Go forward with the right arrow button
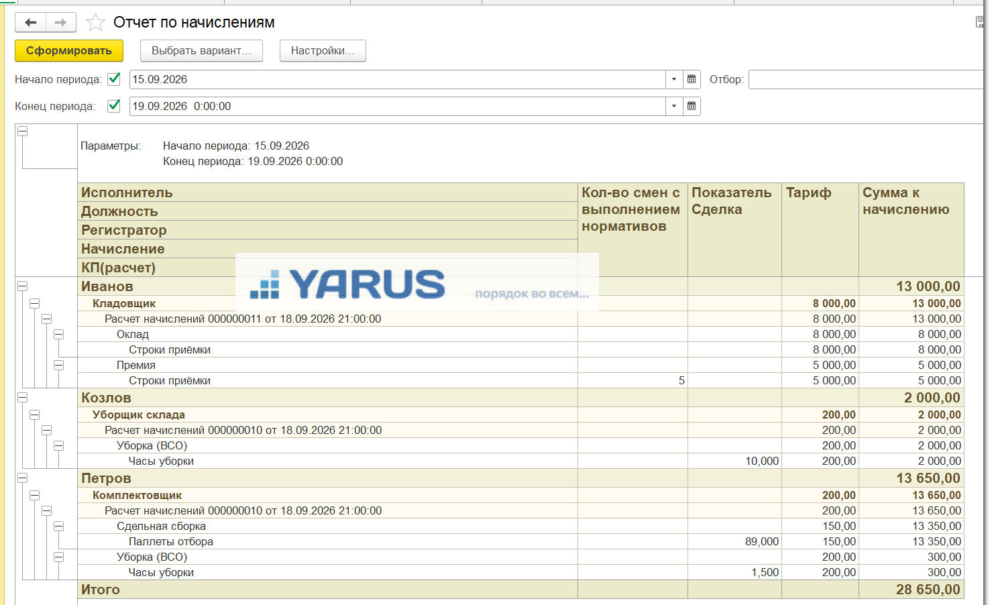The width and height of the screenshot is (990, 605). click(x=61, y=23)
